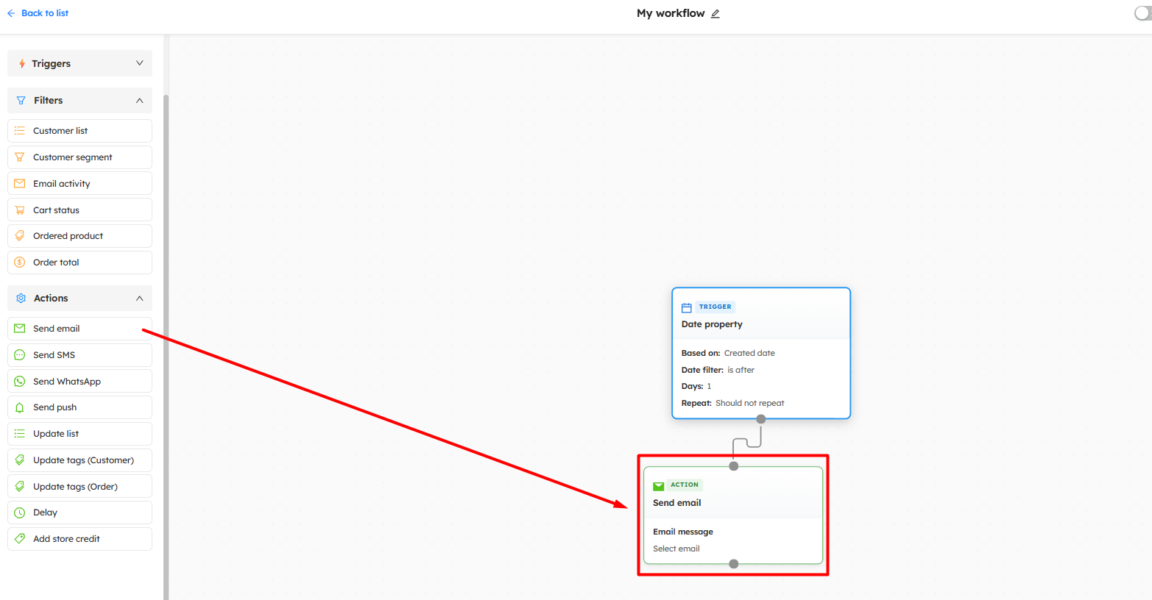Click the Order total dollar icon
Image resolution: width=1152 pixels, height=600 pixels.
[20, 262]
